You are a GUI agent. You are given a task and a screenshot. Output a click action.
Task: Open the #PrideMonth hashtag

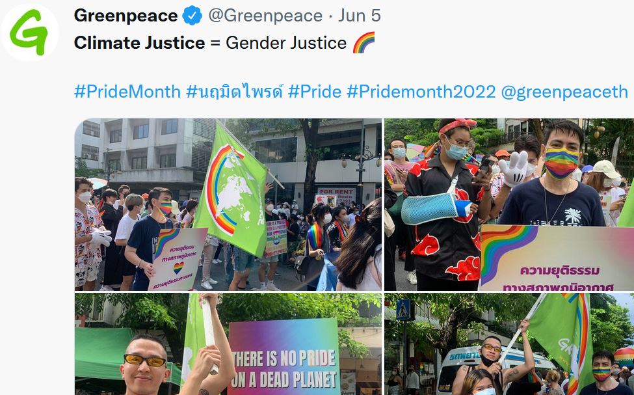point(127,92)
